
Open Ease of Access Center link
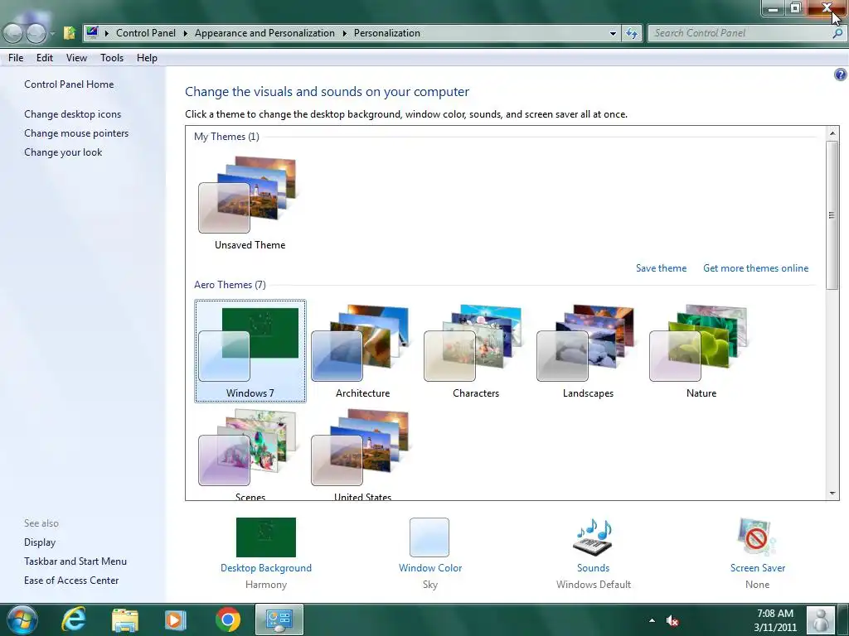point(71,581)
